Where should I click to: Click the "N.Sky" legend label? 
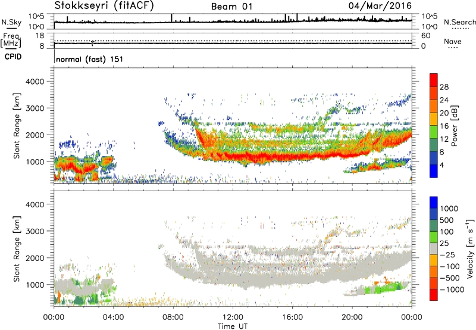tap(11, 22)
